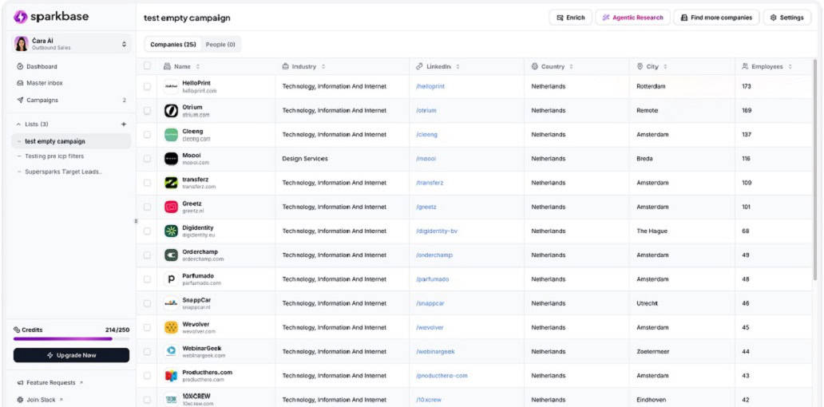Image resolution: width=824 pixels, height=407 pixels.
Task: Open the Dashboard page from sidebar
Action: [x=42, y=66]
